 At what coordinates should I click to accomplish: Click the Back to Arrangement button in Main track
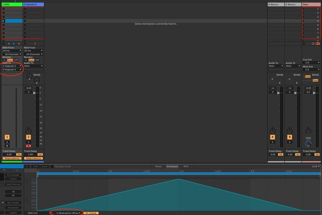click(x=317, y=43)
